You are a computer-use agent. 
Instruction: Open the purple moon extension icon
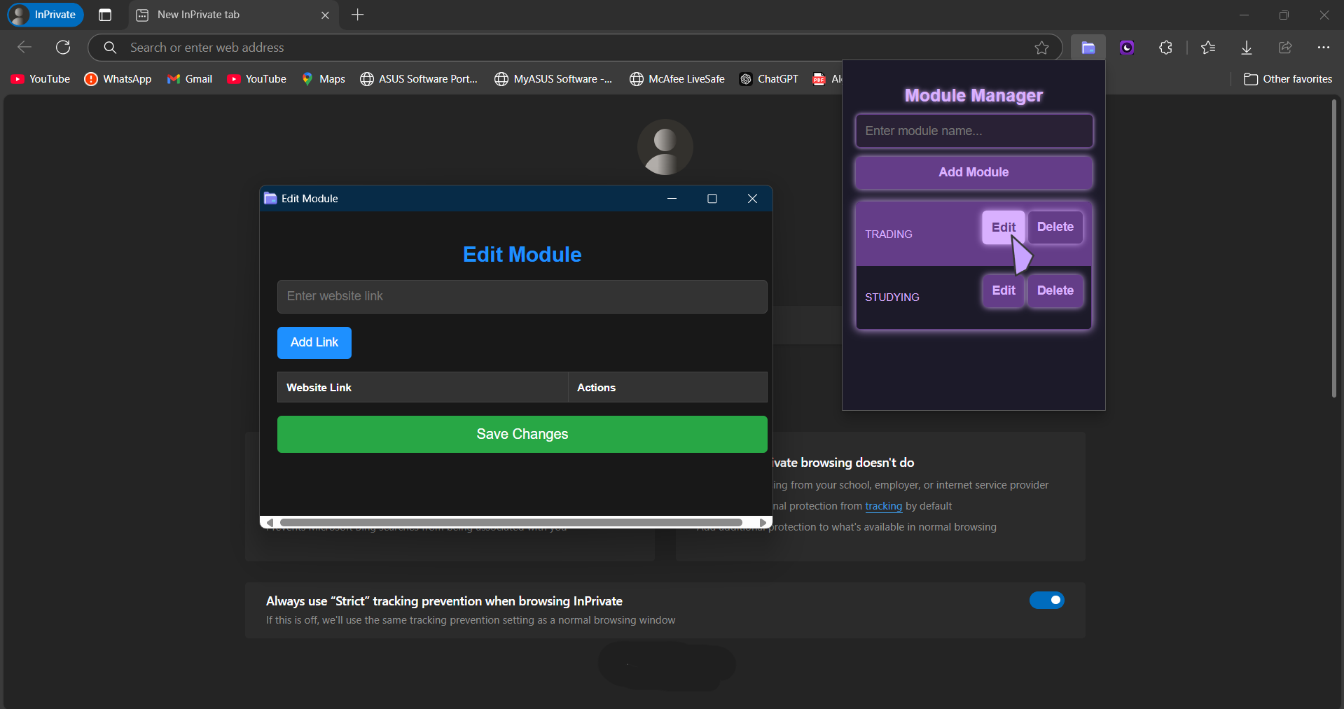click(x=1126, y=47)
